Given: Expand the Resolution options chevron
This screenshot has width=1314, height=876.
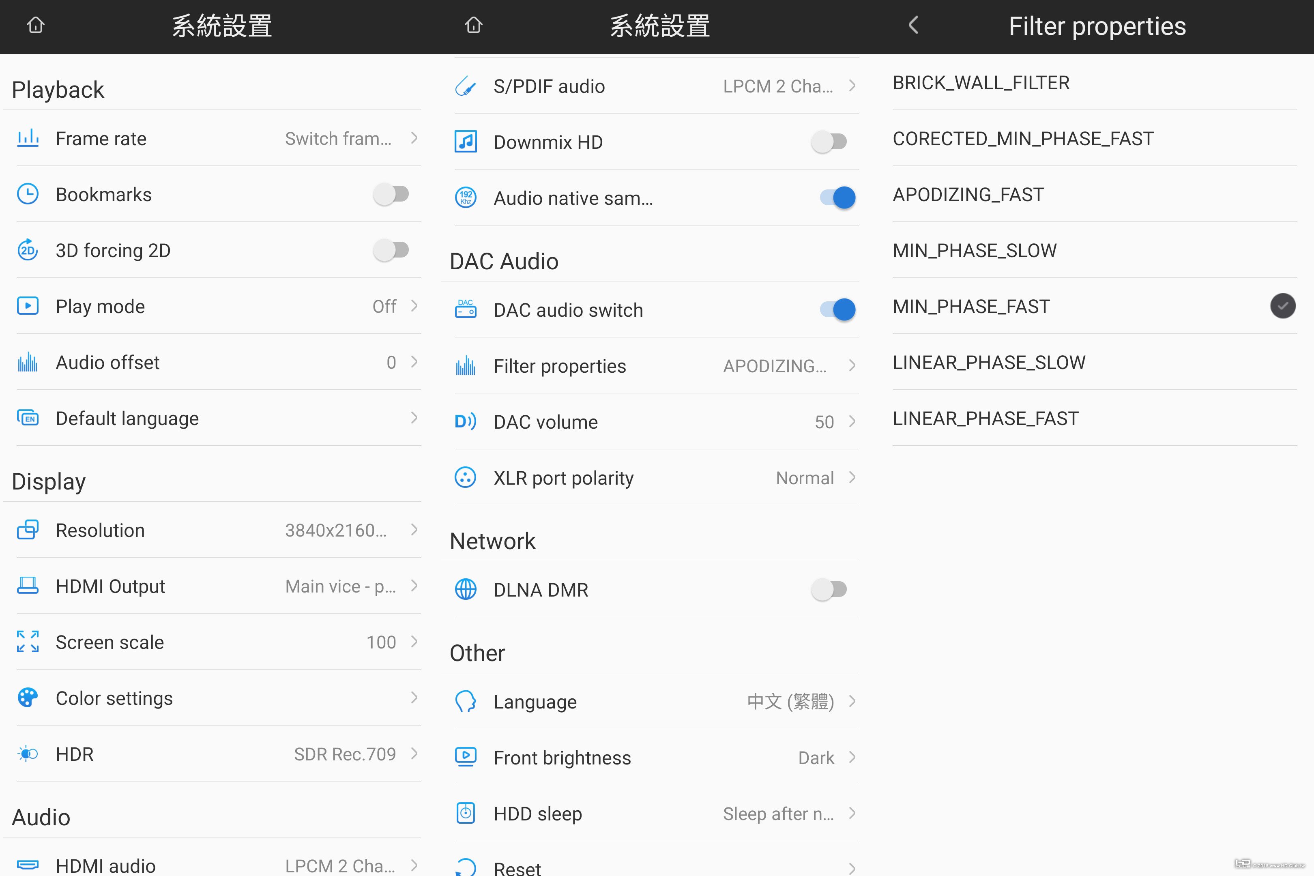Looking at the screenshot, I should point(414,530).
